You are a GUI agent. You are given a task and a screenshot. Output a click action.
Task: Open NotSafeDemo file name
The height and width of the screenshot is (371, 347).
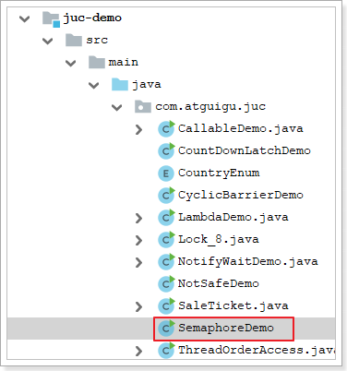tap(219, 283)
